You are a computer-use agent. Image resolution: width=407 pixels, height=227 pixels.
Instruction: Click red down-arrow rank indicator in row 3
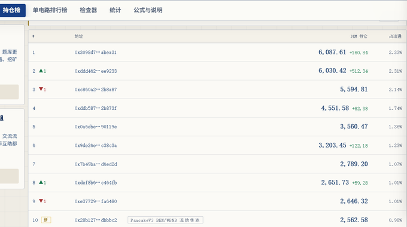[42, 90]
